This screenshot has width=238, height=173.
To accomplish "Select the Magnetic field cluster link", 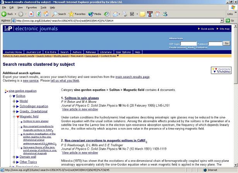I will [29, 116].
